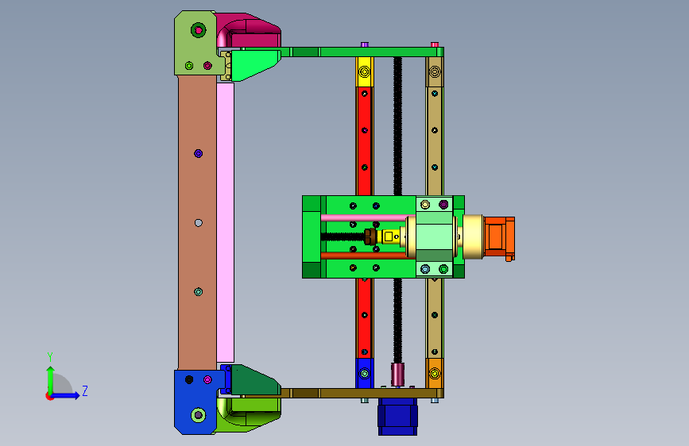Select the black vertical lead screw

point(397,126)
